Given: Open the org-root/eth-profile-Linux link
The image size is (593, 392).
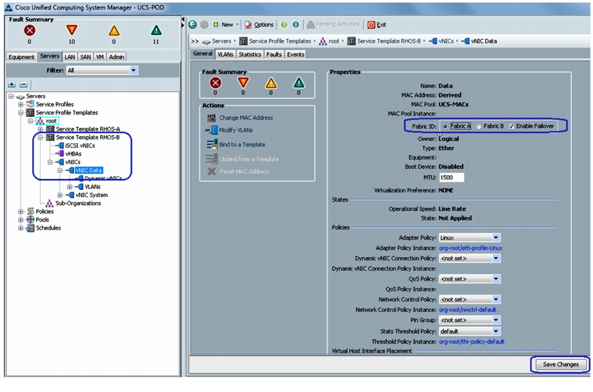Looking at the screenshot, I should [471, 248].
